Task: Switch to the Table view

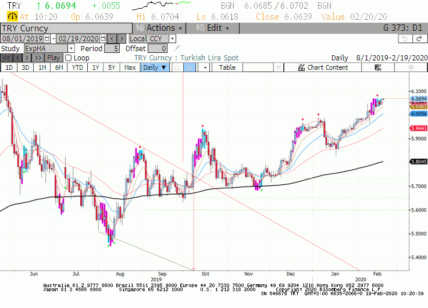Action: tap(227, 67)
